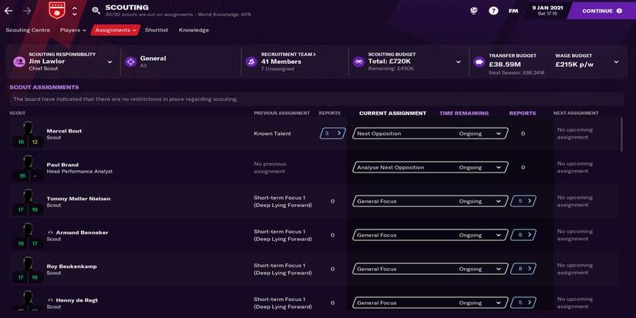Open the help question mark icon

(493, 11)
